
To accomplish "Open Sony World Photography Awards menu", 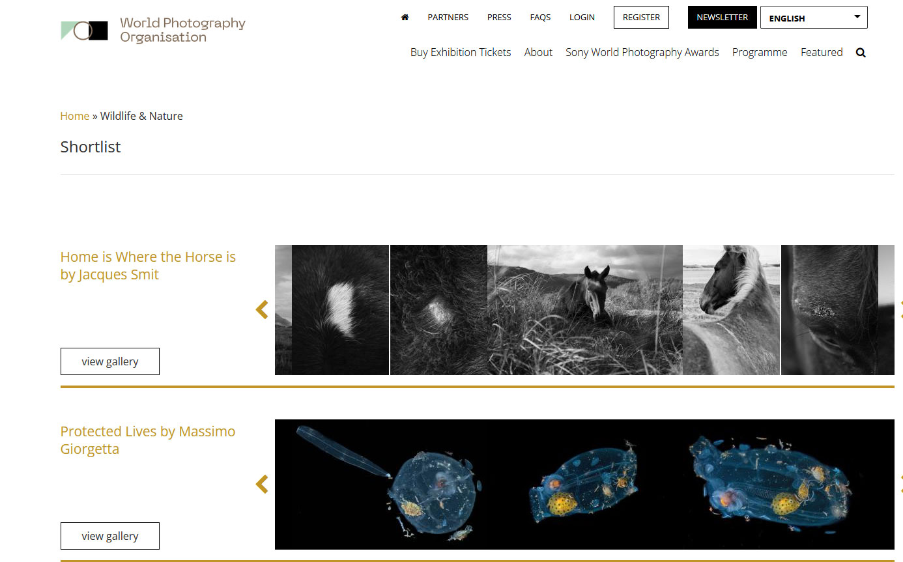I will [642, 52].
